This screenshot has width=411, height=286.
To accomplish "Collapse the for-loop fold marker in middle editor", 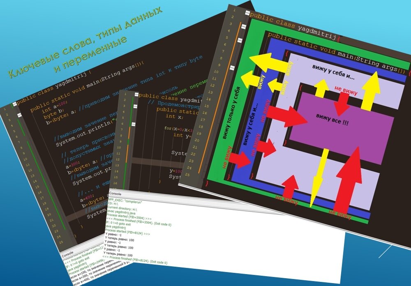I will 134,124.
